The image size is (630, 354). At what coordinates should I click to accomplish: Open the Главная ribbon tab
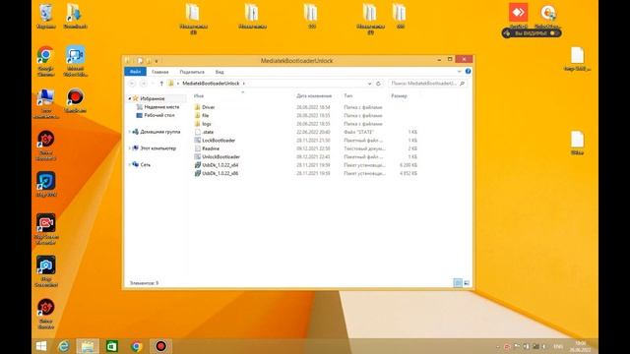tap(159, 72)
